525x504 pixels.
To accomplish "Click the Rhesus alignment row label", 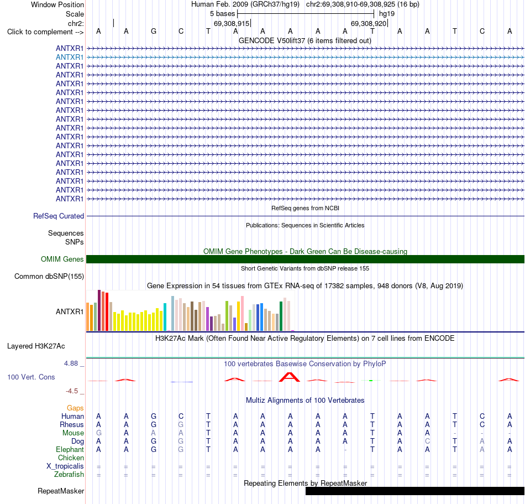I will 72,424.
